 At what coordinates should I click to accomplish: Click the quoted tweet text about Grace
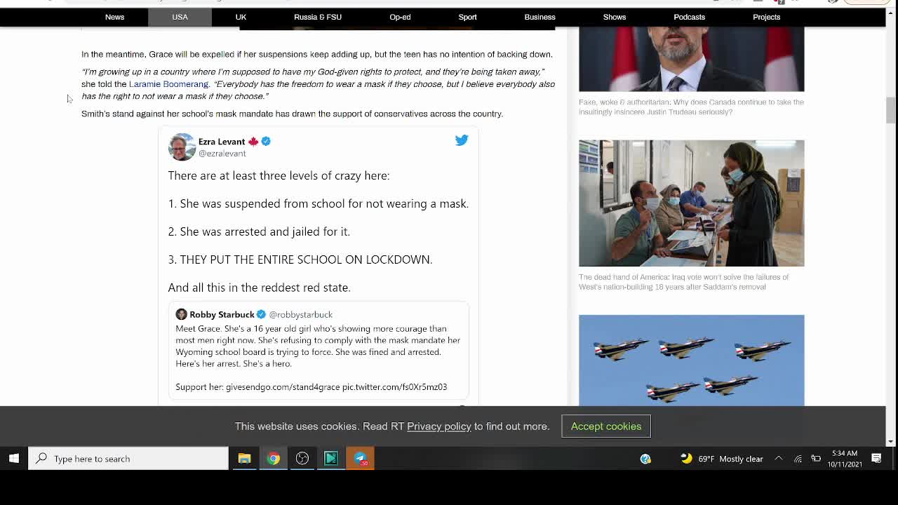[318, 346]
